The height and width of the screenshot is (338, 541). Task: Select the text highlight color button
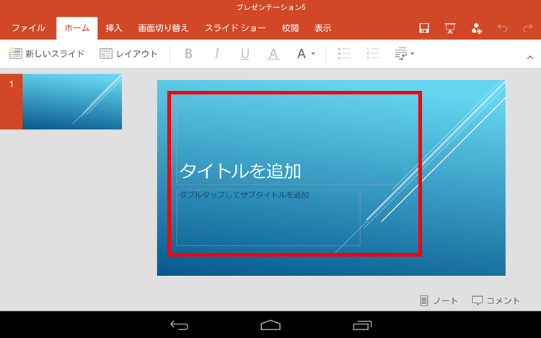273,53
